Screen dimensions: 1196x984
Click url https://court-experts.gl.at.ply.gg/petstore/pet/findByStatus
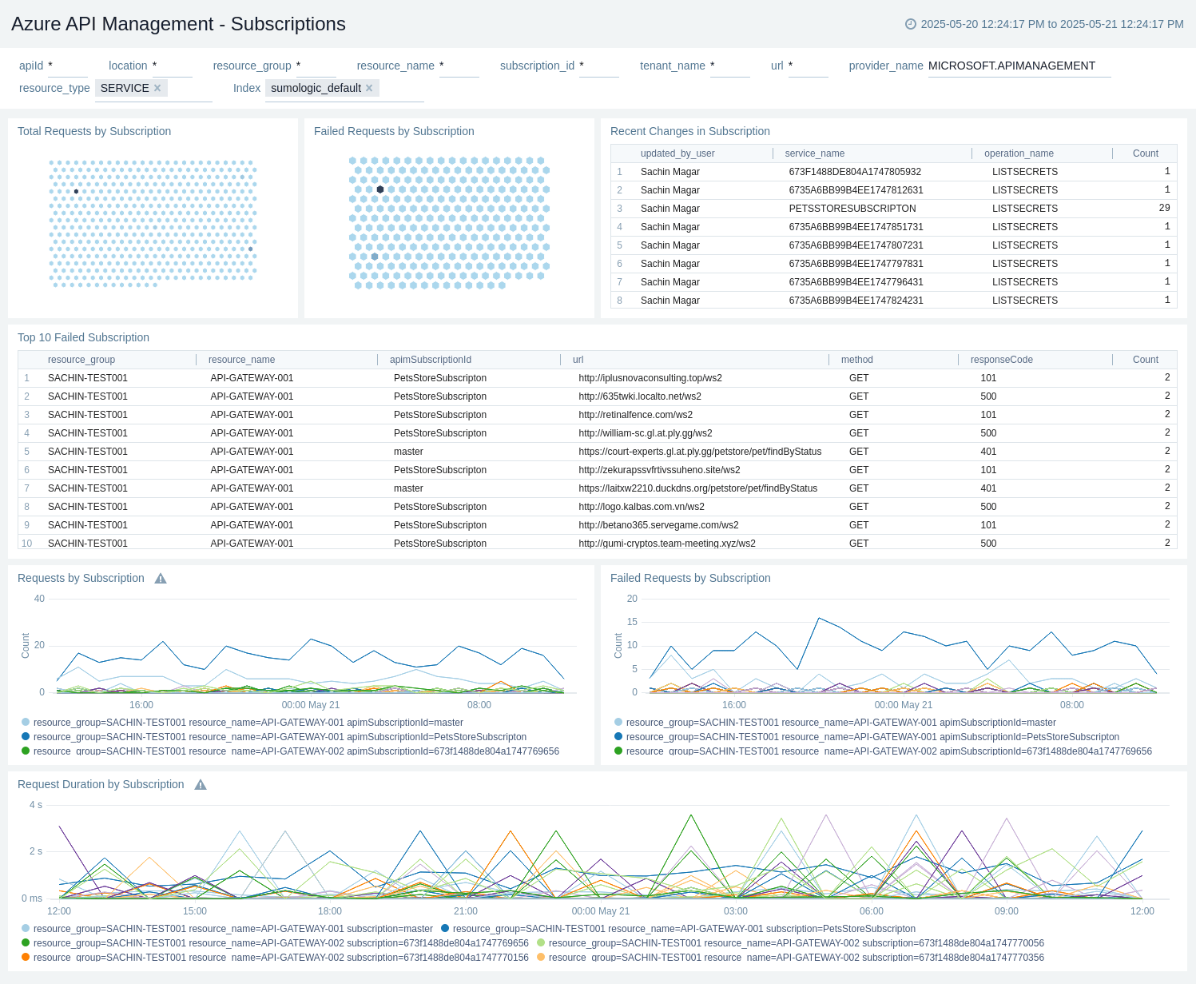tap(701, 452)
